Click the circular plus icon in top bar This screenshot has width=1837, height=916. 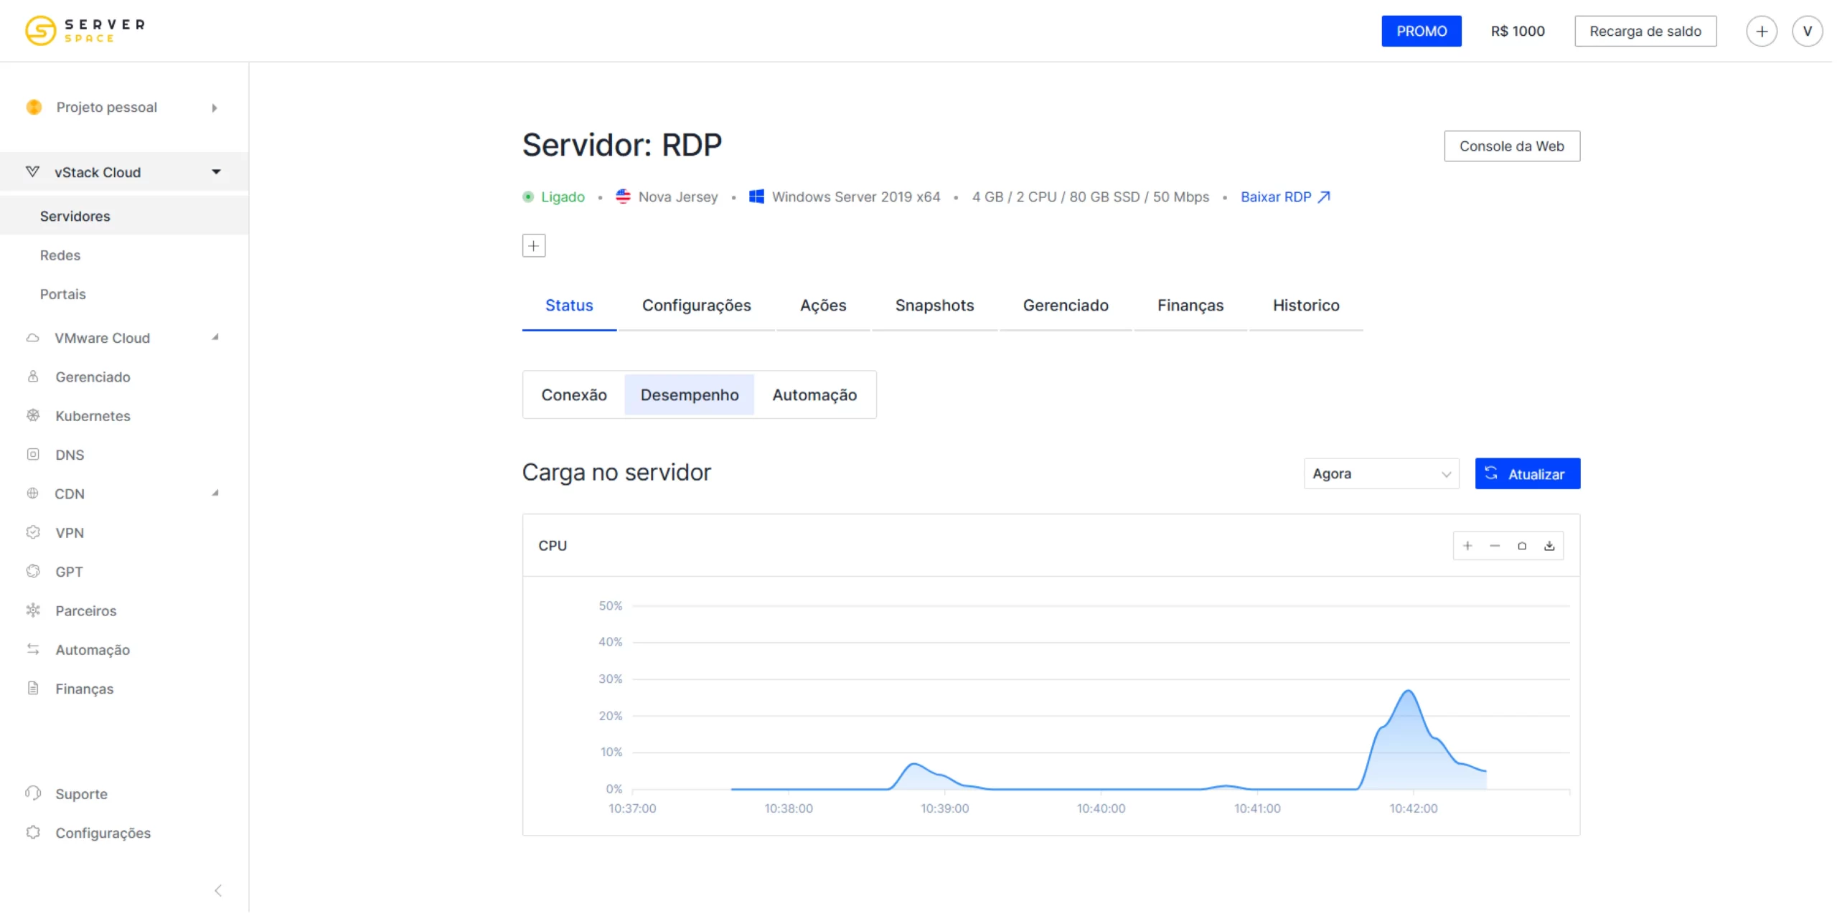click(1761, 32)
